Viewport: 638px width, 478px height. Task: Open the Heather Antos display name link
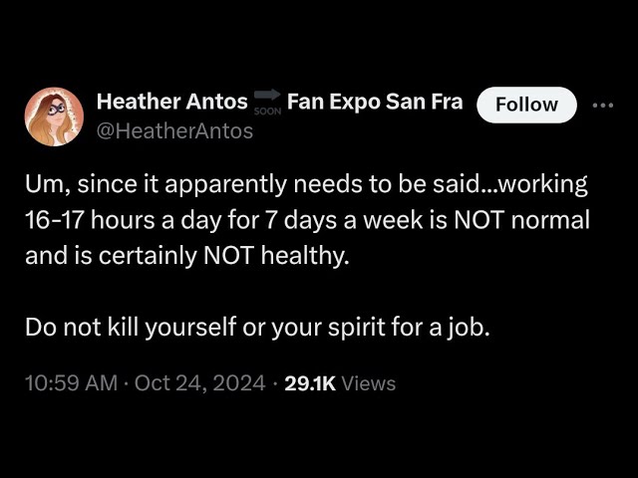click(171, 102)
